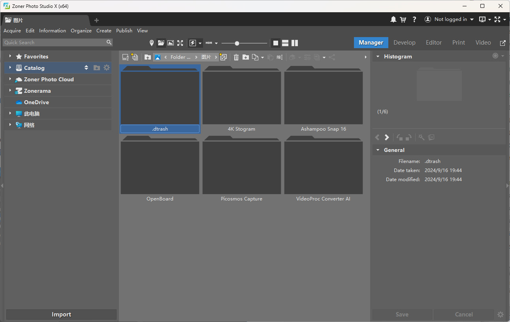This screenshot has height=322, width=510.
Task: Open the Acquire menu
Action: point(12,30)
